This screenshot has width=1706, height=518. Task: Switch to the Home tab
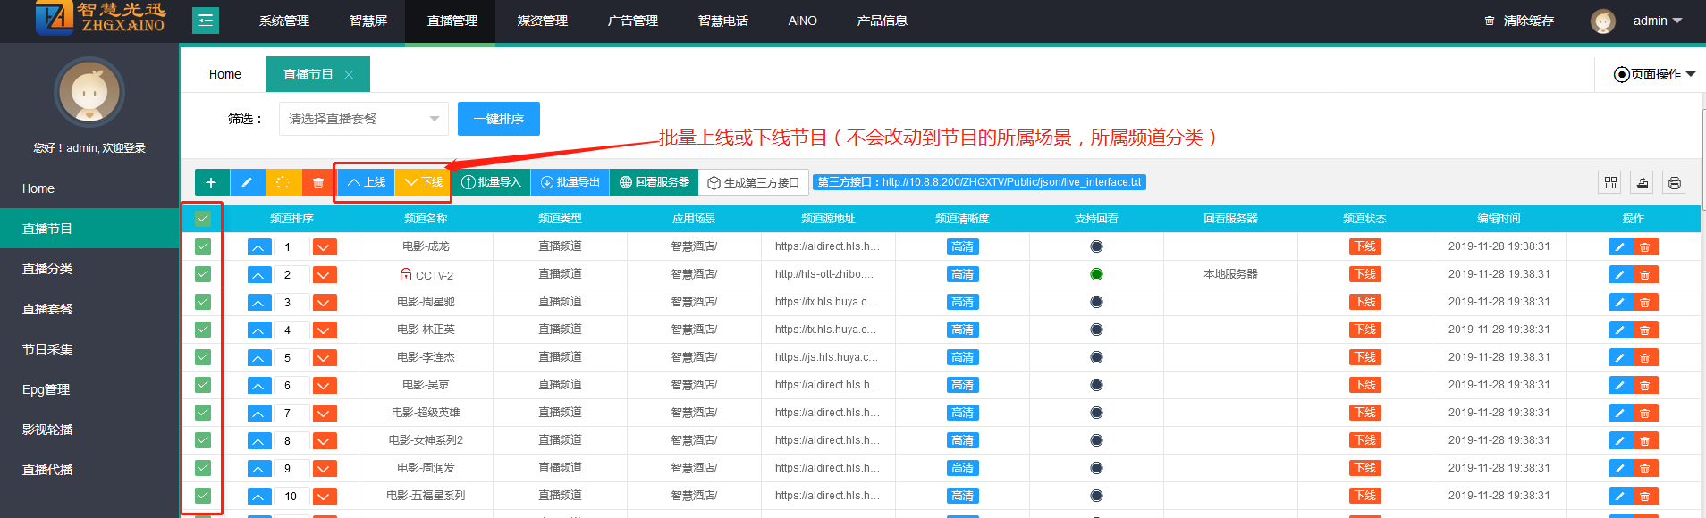(224, 74)
